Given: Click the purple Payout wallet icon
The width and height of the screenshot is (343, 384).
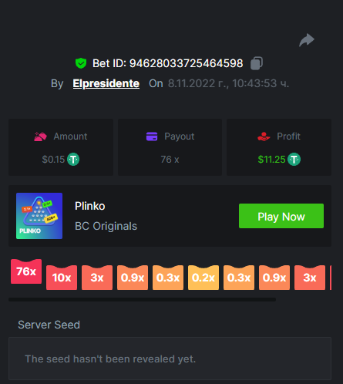Looking at the screenshot, I should click(152, 136).
